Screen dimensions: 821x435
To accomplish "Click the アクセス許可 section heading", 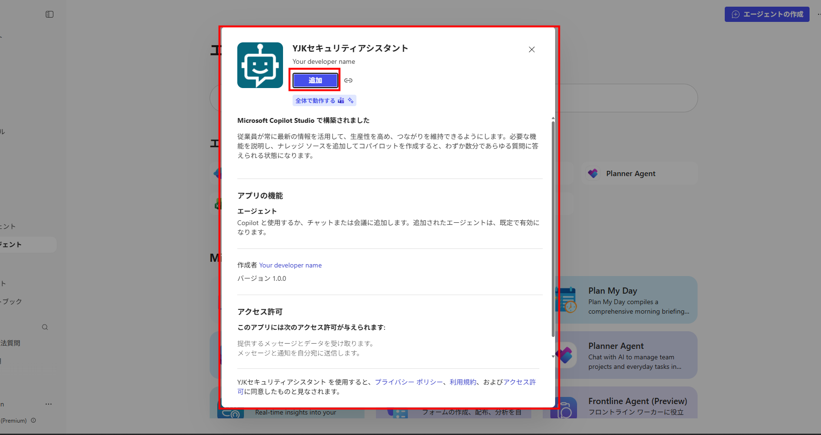I will tap(260, 312).
